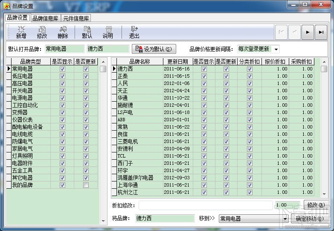Go to next record with play arrow
The image size is (334, 231).
[308, 32]
